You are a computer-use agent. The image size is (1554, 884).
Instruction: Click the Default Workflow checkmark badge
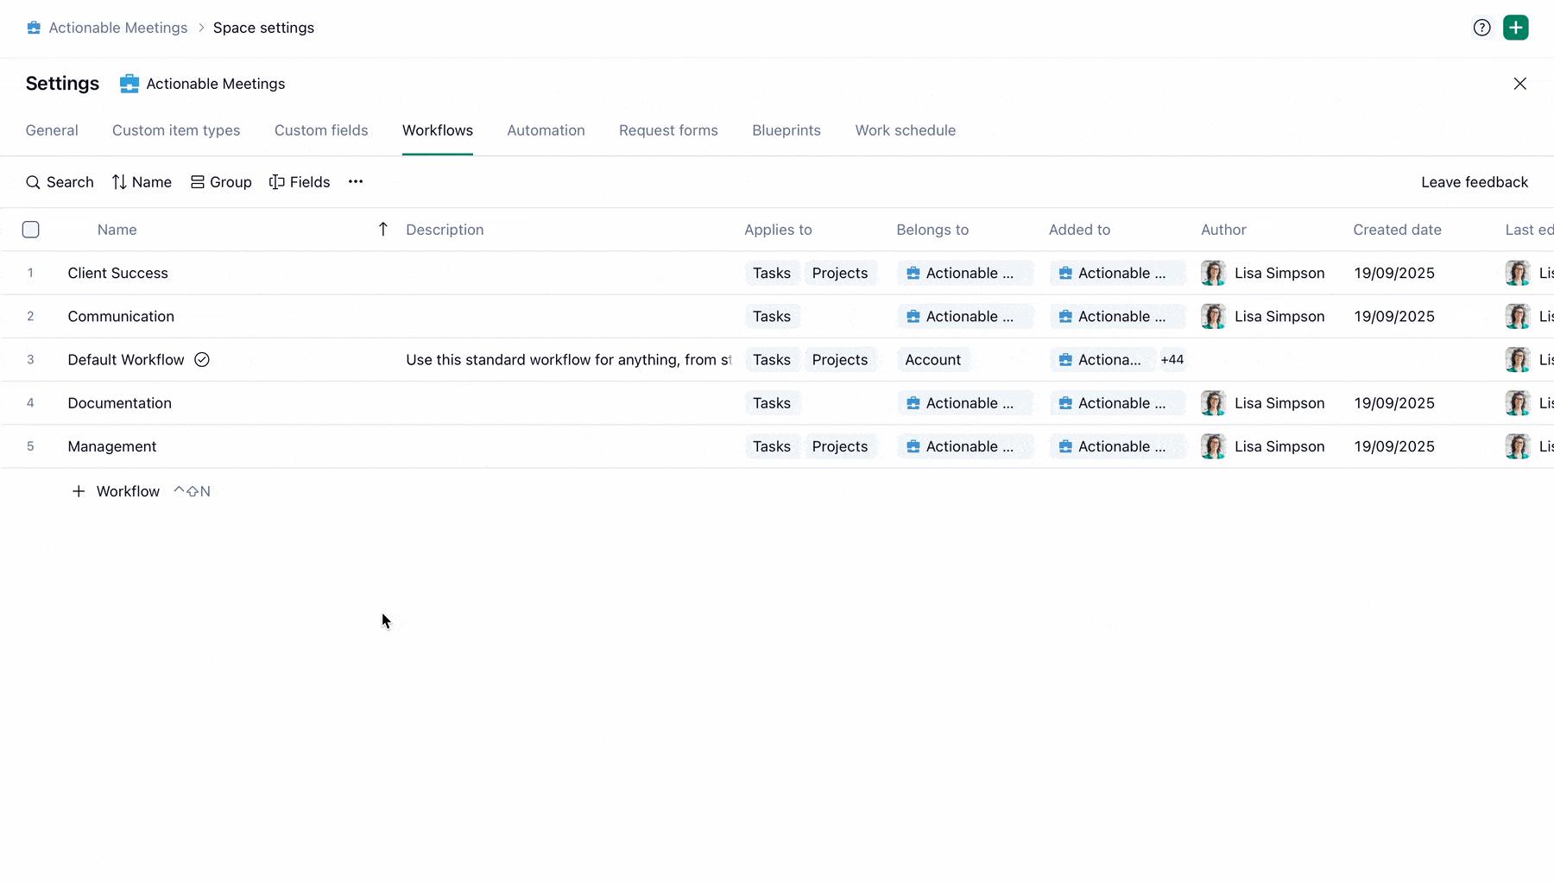point(202,360)
